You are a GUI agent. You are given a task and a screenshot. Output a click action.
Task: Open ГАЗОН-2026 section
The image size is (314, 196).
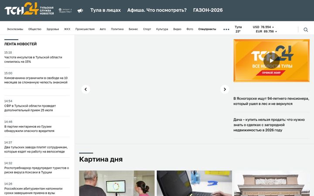208,10
